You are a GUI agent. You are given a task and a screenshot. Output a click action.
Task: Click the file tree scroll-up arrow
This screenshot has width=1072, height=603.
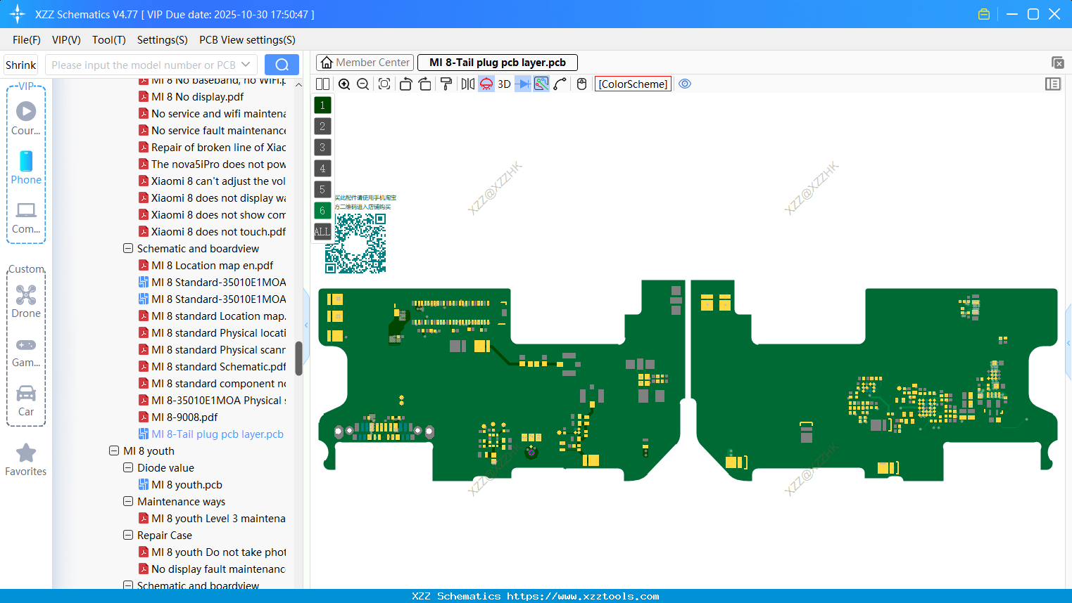click(298, 85)
